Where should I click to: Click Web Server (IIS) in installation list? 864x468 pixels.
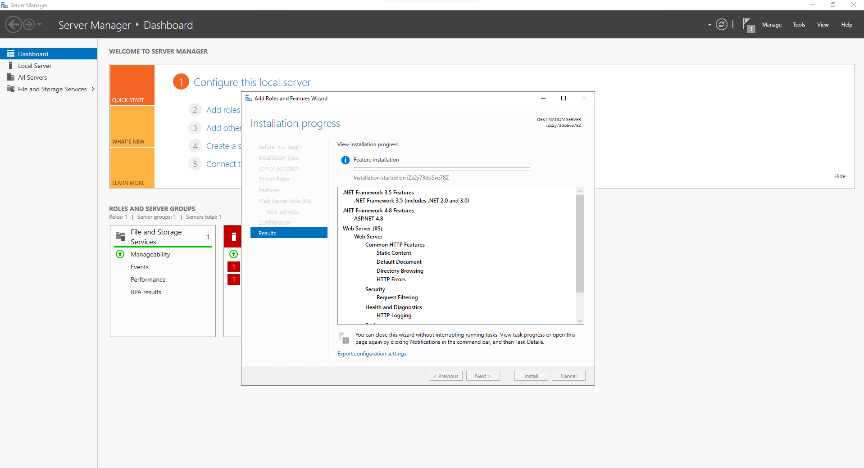coord(363,229)
